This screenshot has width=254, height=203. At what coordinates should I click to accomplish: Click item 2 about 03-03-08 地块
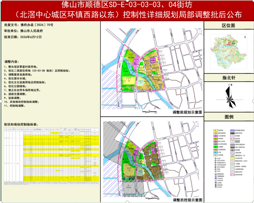click(37, 70)
